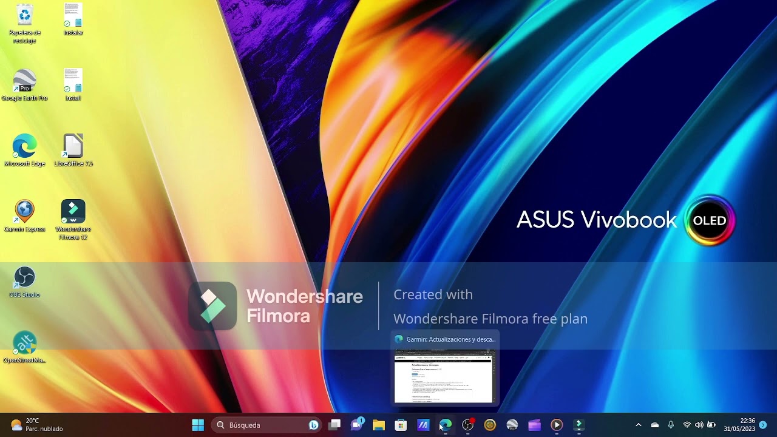Launch Microsoft Edge desktop shortcut
The image size is (777, 437).
point(24,151)
